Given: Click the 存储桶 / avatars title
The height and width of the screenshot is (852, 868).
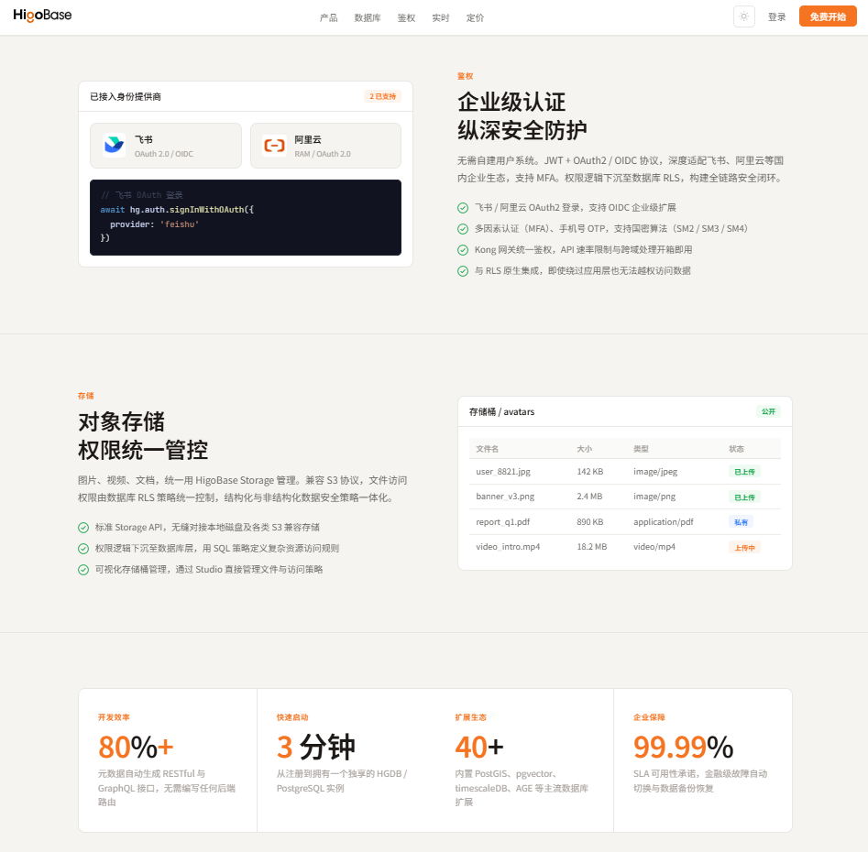Looking at the screenshot, I should click(x=502, y=411).
